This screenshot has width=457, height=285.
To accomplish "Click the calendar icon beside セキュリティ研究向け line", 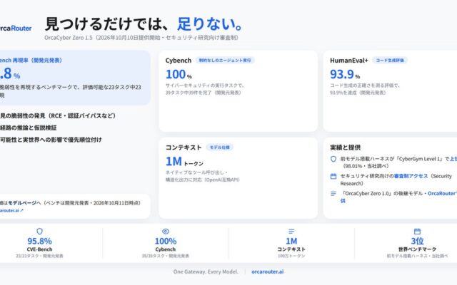I will coord(333,176).
